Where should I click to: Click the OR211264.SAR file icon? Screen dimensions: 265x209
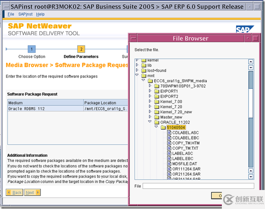click(169, 174)
